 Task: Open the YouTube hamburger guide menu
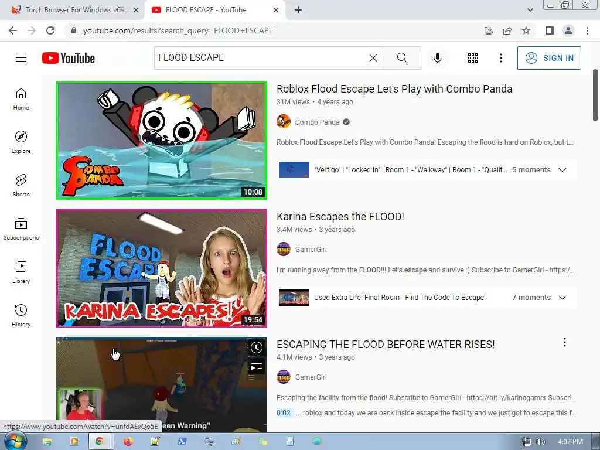tap(21, 58)
